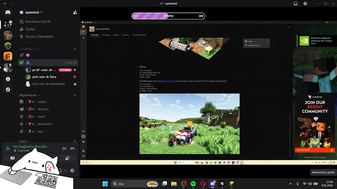The width and height of the screenshot is (337, 189).
Task: Add a server with plus icon
Action: click(x=8, y=79)
